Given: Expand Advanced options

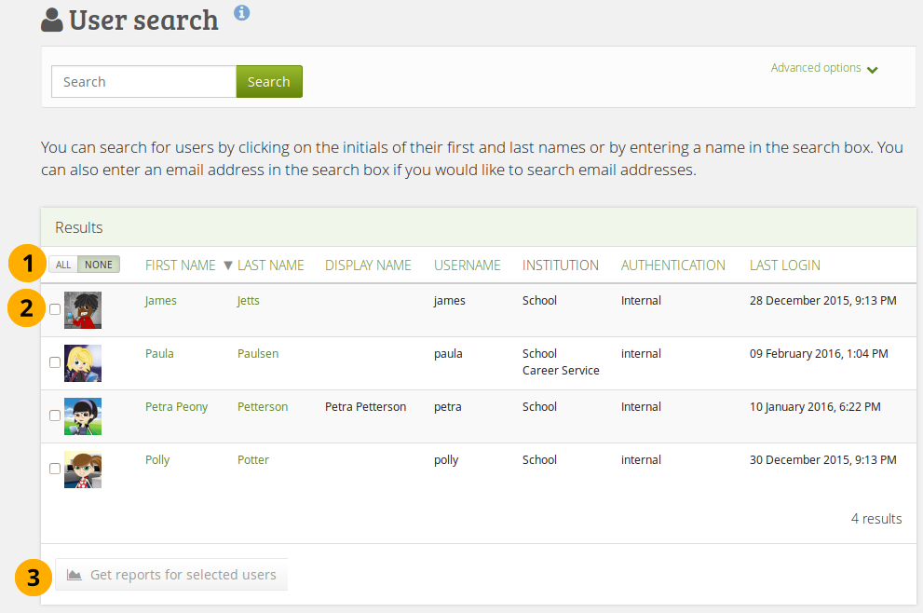Looking at the screenshot, I should 824,68.
